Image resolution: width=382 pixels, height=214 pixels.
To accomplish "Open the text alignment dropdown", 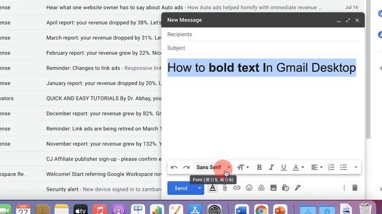I will click(317, 168).
